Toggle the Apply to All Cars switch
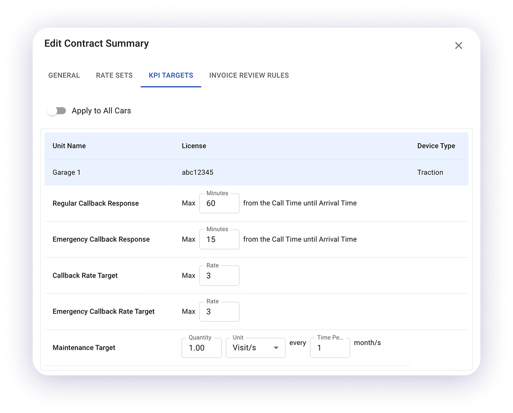 (x=56, y=111)
